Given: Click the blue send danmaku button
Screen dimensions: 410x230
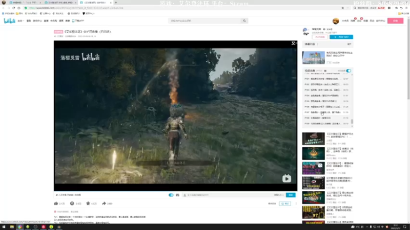Looking at the screenshot, I should [x=291, y=195].
